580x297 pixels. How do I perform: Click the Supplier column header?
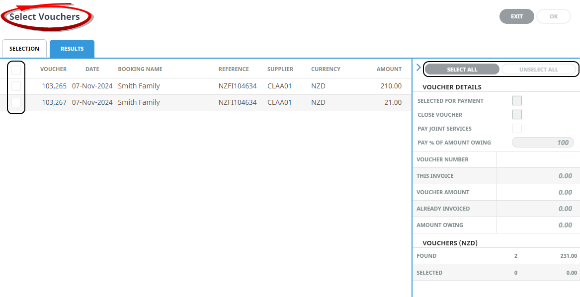tap(280, 69)
